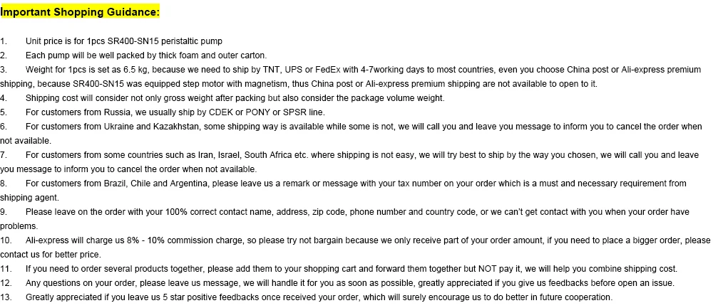Click the 'Important Shopping Guidance' heading
Screen dimensions: 713x308
click(x=80, y=12)
